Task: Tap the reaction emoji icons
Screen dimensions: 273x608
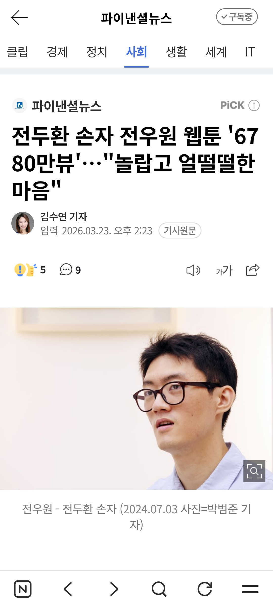Action: (x=26, y=270)
